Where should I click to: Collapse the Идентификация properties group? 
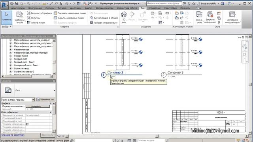coord(51,112)
